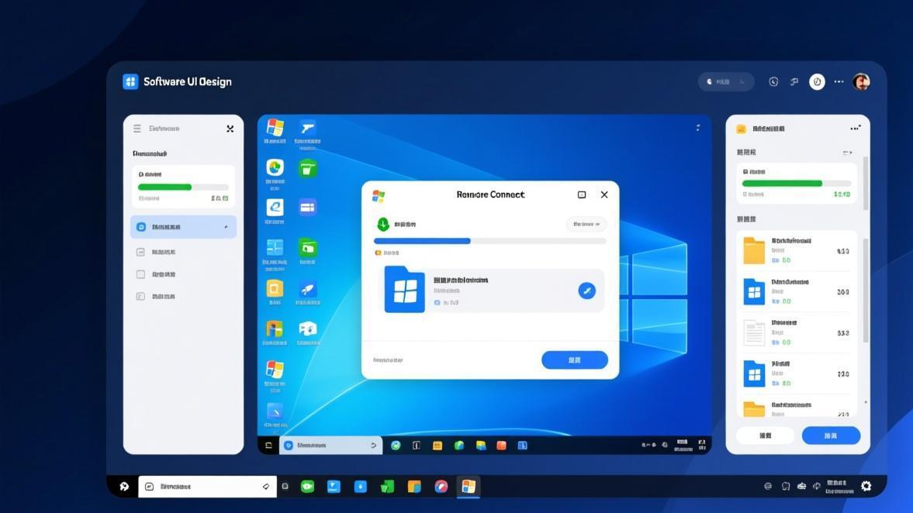The height and width of the screenshot is (513, 913).
Task: Open the pill dropdown in Remore Connect dialog
Action: point(586,224)
